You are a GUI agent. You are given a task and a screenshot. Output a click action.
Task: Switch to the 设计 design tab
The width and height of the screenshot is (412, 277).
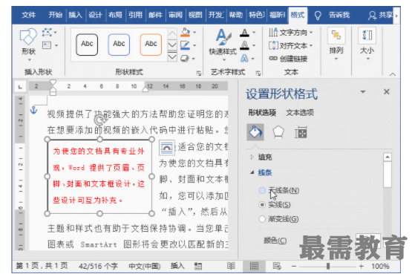pyautogui.click(x=95, y=15)
